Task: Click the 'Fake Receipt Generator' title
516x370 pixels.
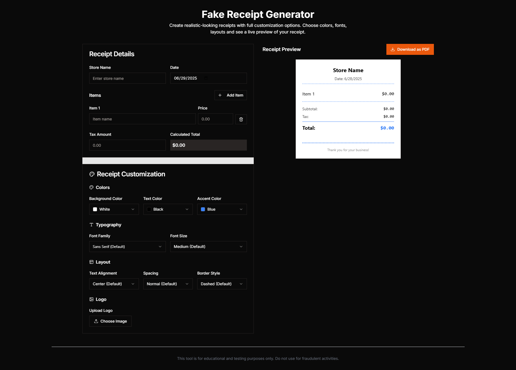Action: (258, 14)
